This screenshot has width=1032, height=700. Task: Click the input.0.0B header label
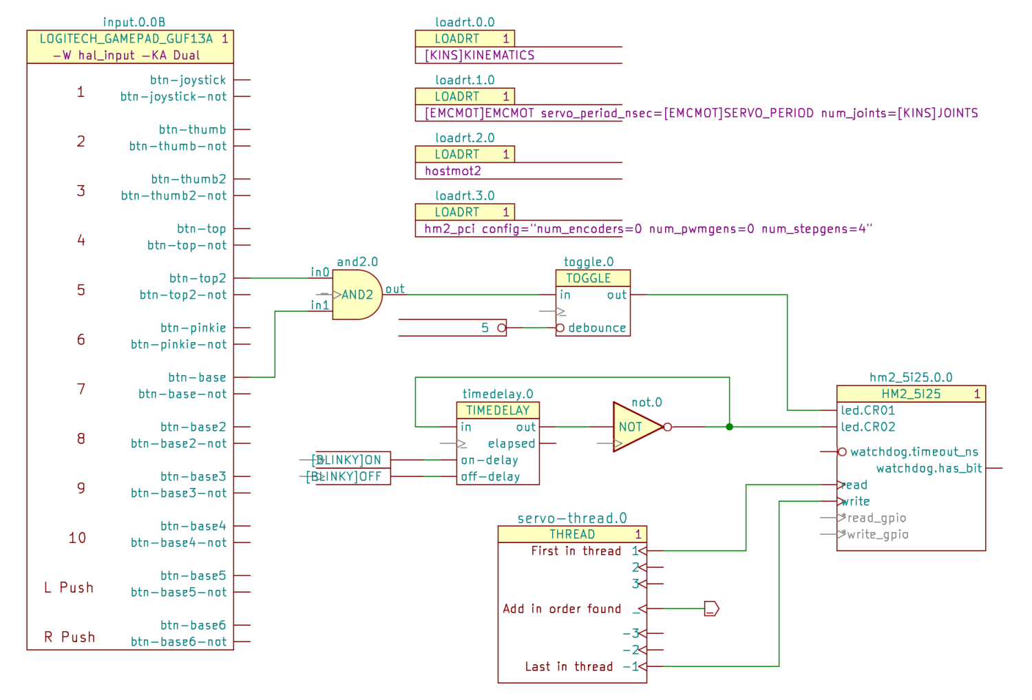pos(134,22)
